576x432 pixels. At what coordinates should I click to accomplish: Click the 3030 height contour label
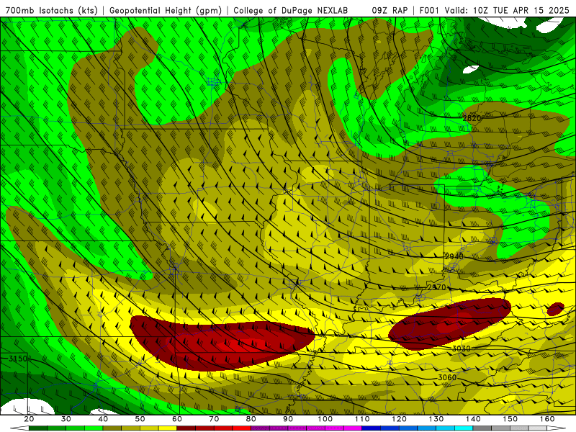pos(461,348)
